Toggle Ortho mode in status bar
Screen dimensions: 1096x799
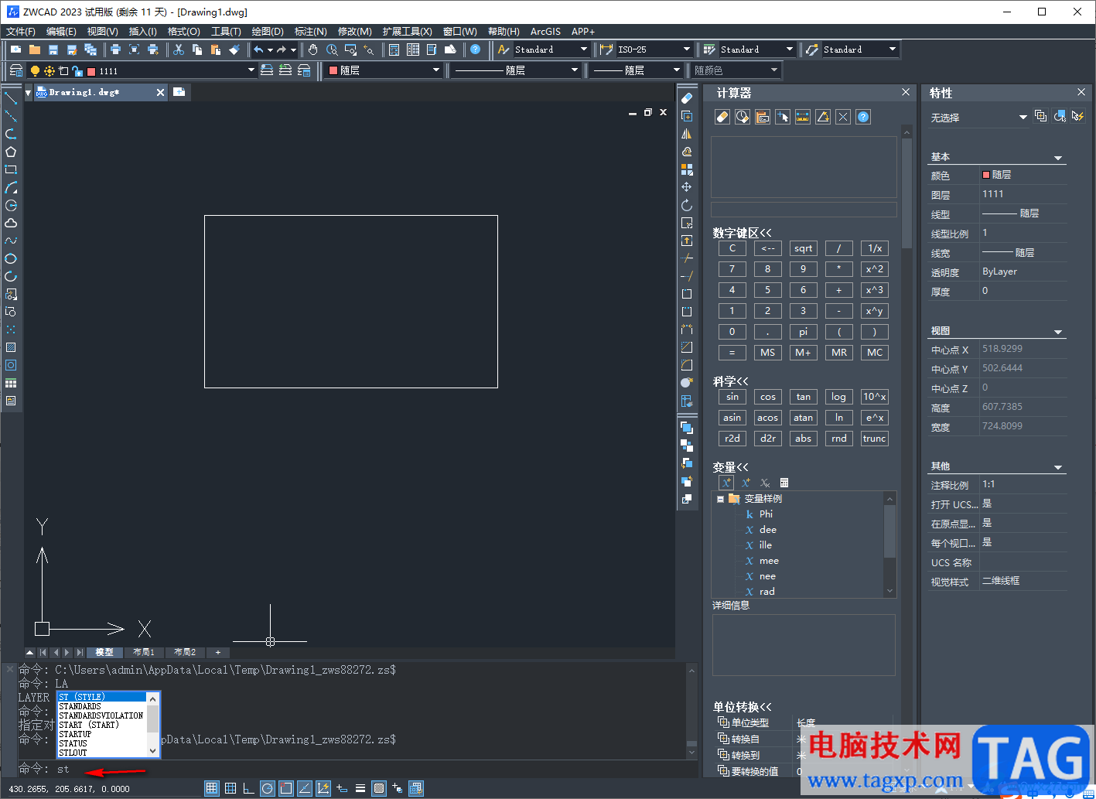pyautogui.click(x=248, y=788)
